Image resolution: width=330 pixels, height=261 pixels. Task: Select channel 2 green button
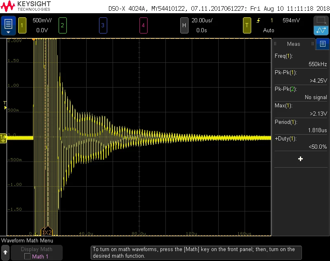click(63, 26)
